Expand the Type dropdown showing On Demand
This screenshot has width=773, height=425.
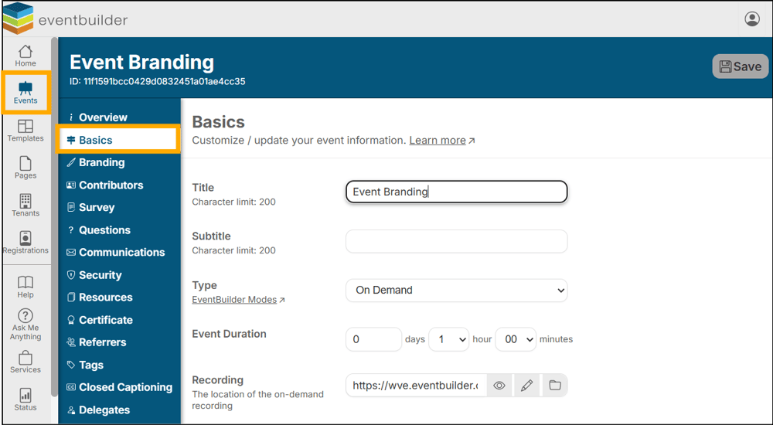tap(457, 291)
